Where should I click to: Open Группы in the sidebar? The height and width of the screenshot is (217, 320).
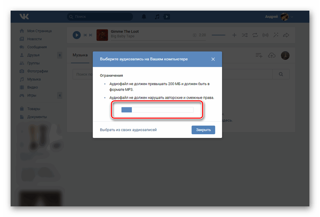(33, 63)
